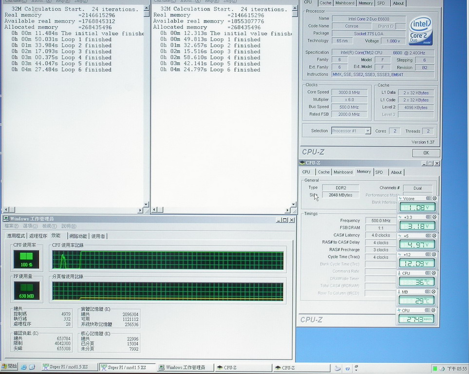The image size is (469, 374).
Task: Click the second quick launch icon beside IE
Action: tap(32, 367)
